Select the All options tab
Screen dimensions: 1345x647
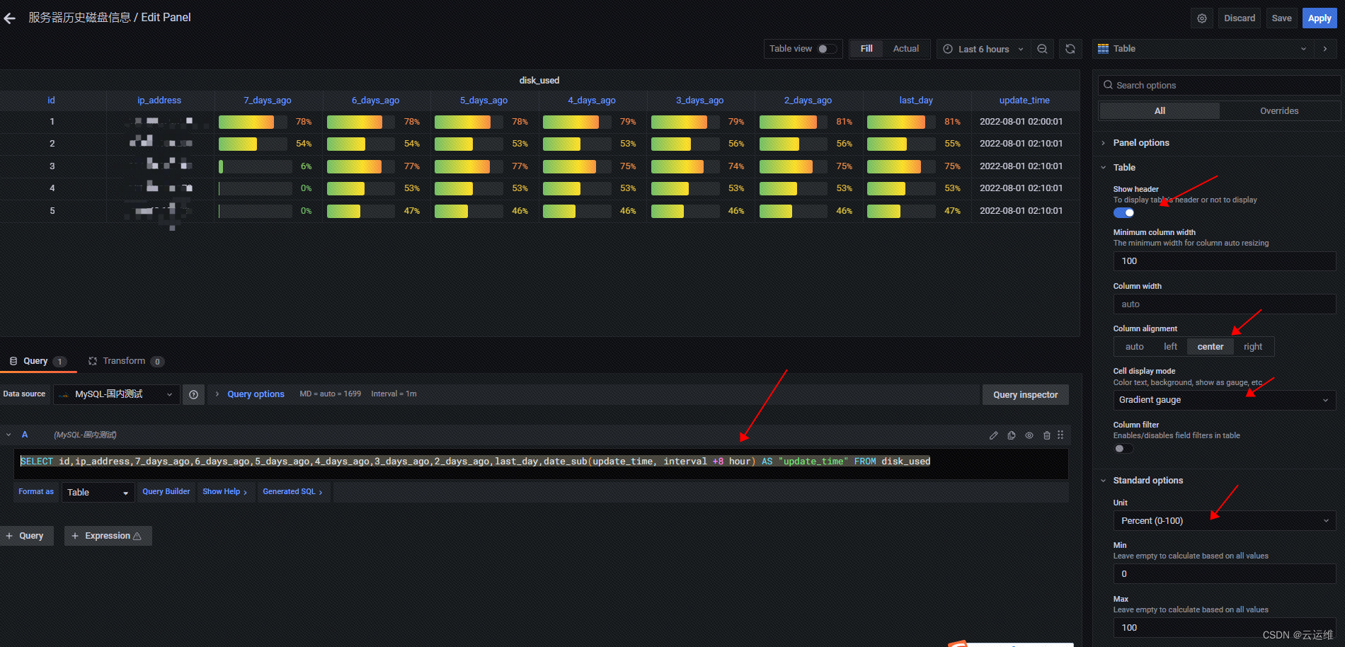click(x=1160, y=111)
